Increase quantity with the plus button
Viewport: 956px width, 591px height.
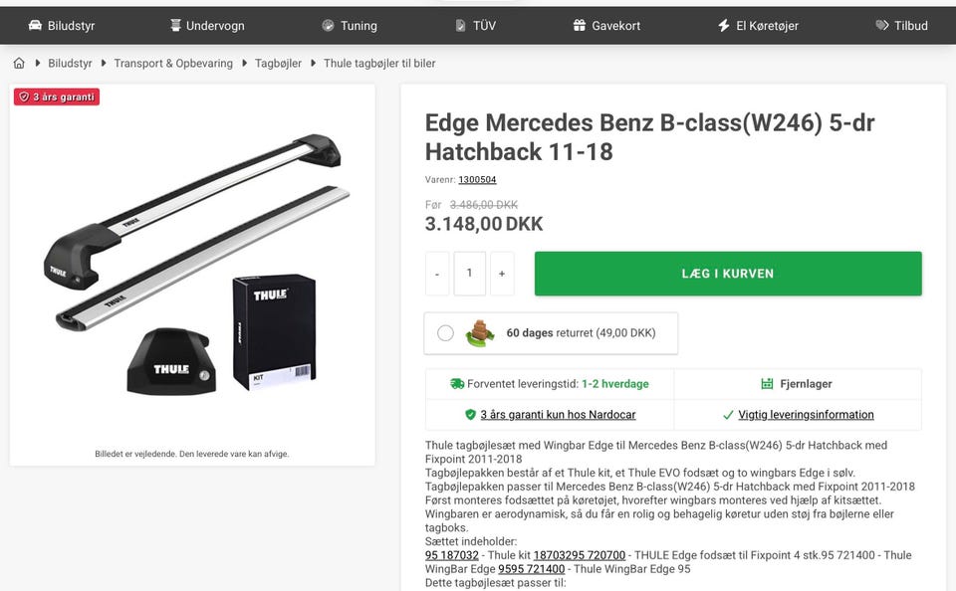click(x=502, y=274)
